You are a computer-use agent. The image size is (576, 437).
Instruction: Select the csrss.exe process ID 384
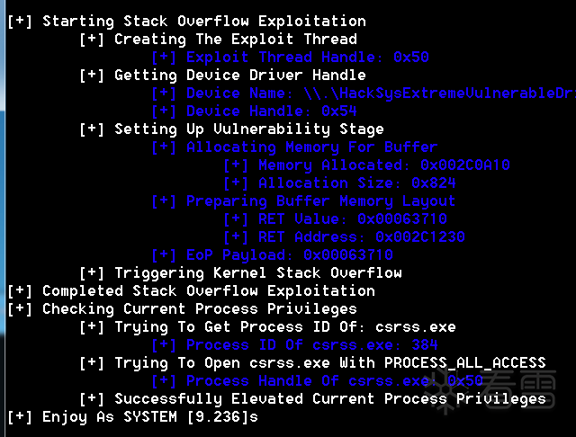click(x=424, y=344)
